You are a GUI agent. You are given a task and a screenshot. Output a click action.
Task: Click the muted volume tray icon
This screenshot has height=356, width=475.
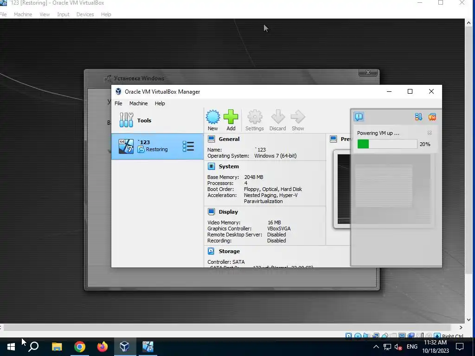tap(398, 347)
